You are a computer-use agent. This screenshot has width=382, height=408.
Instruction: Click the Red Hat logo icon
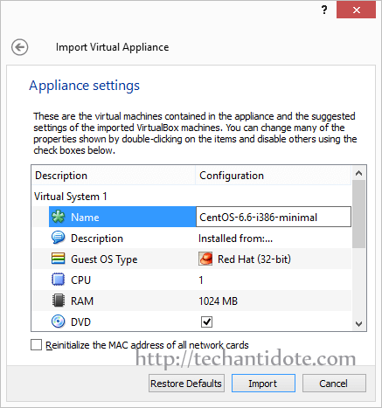(x=205, y=259)
